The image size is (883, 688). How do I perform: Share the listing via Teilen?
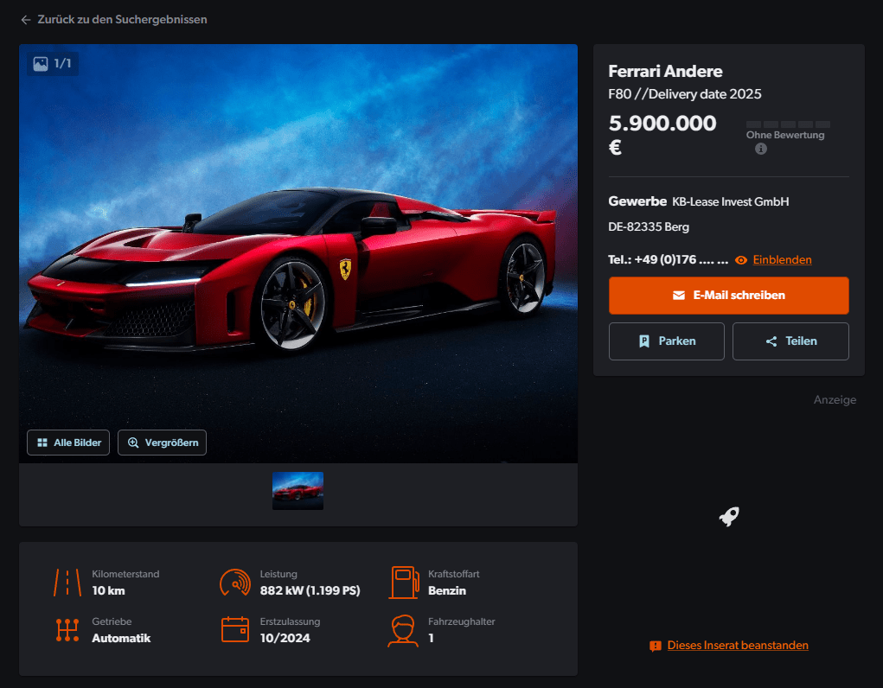(x=790, y=341)
